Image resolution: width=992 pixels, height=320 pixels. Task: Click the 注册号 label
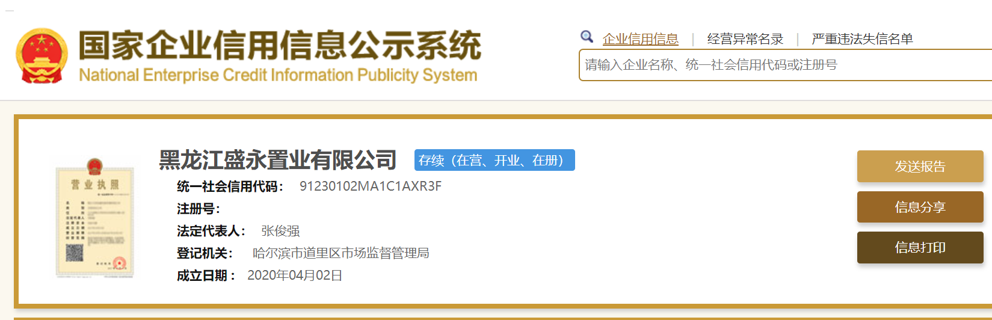pyautogui.click(x=199, y=209)
